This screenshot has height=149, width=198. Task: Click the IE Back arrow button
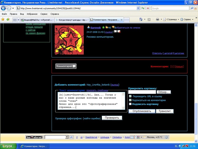coord(3,8)
